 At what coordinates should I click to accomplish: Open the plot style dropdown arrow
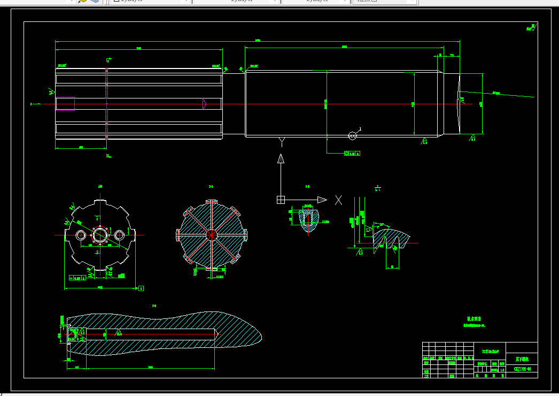412,2
